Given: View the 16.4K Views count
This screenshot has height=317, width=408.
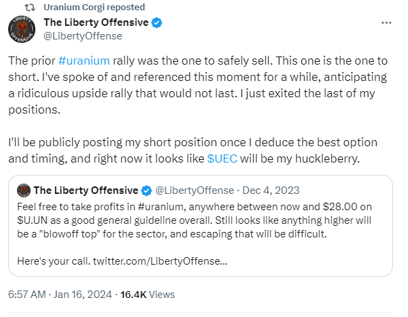Looking at the screenshot, I should click(147, 295).
